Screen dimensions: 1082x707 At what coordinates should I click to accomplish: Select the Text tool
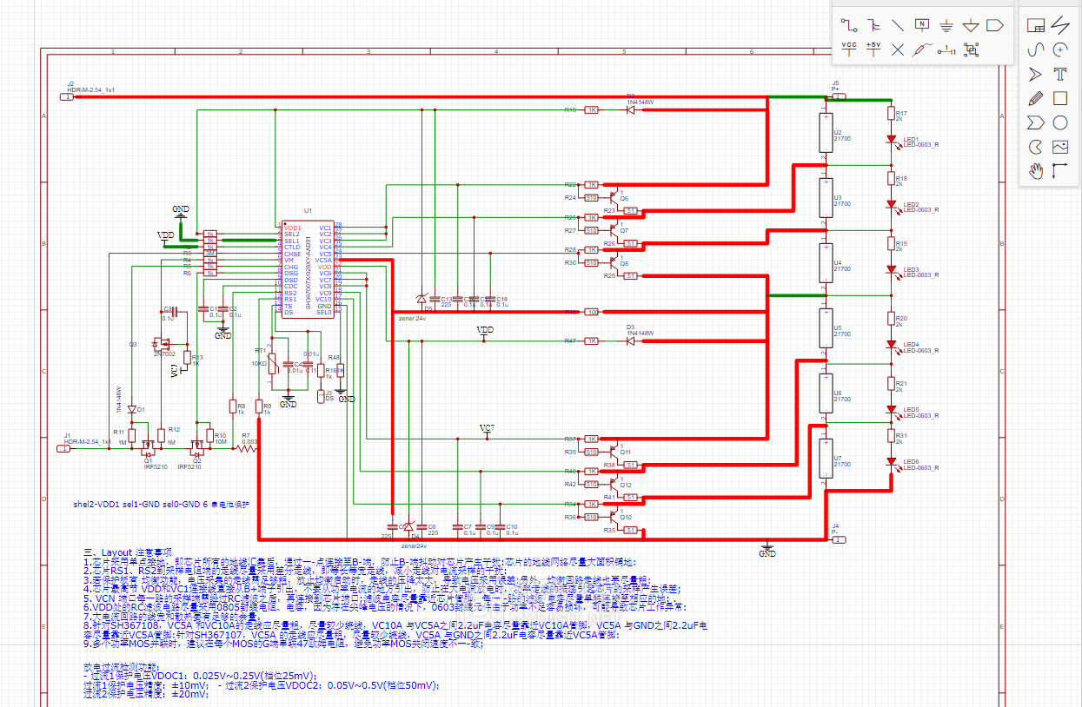click(1059, 74)
